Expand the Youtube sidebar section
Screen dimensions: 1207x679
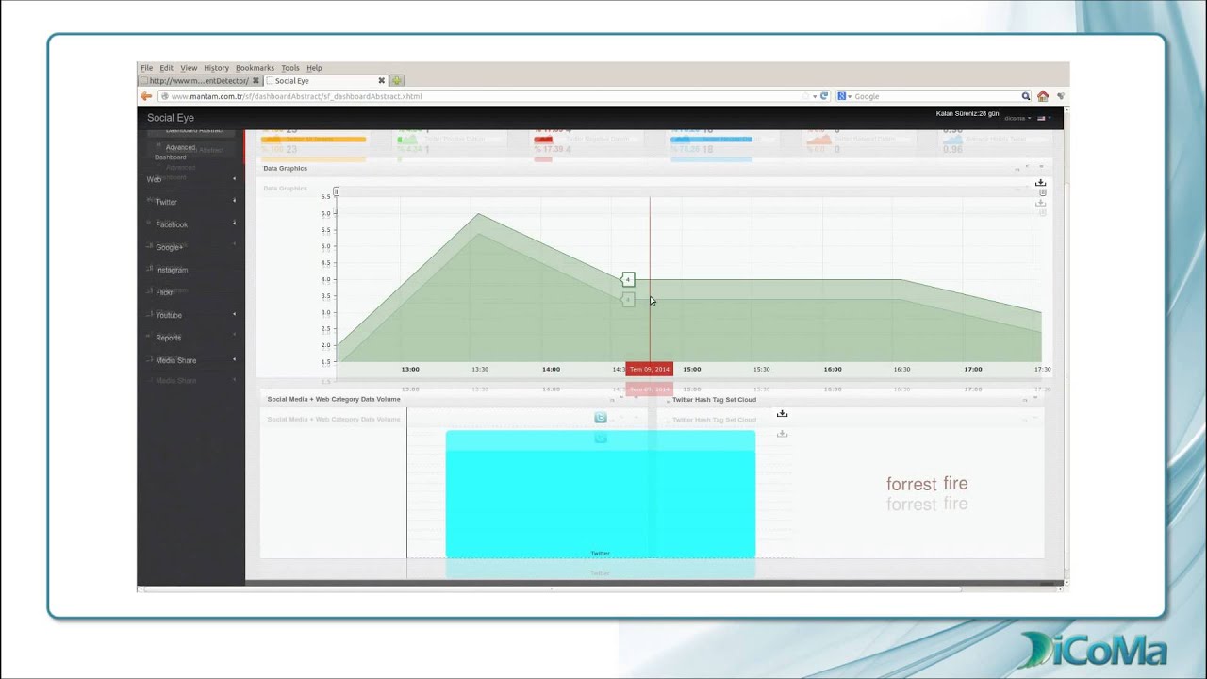pyautogui.click(x=191, y=315)
